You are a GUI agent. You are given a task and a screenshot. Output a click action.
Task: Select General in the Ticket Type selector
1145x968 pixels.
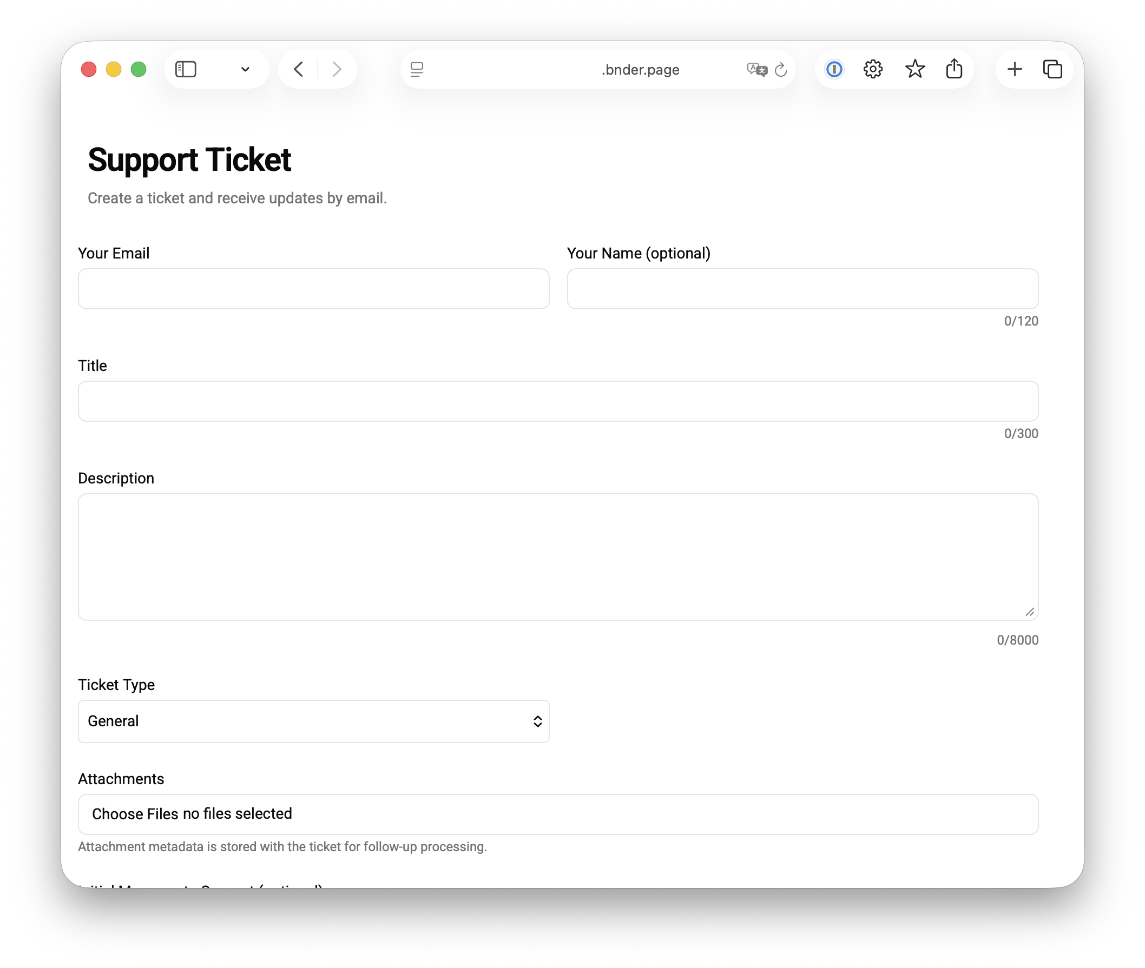pyautogui.click(x=313, y=721)
